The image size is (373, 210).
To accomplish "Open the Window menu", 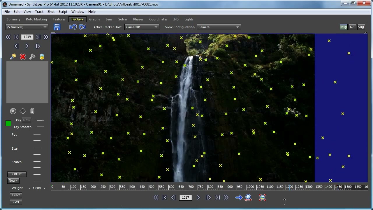I will tap(78, 12).
